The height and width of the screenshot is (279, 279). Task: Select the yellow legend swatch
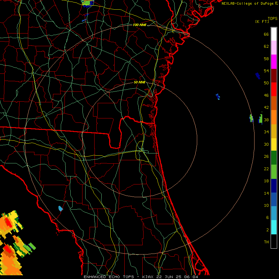point(274,144)
